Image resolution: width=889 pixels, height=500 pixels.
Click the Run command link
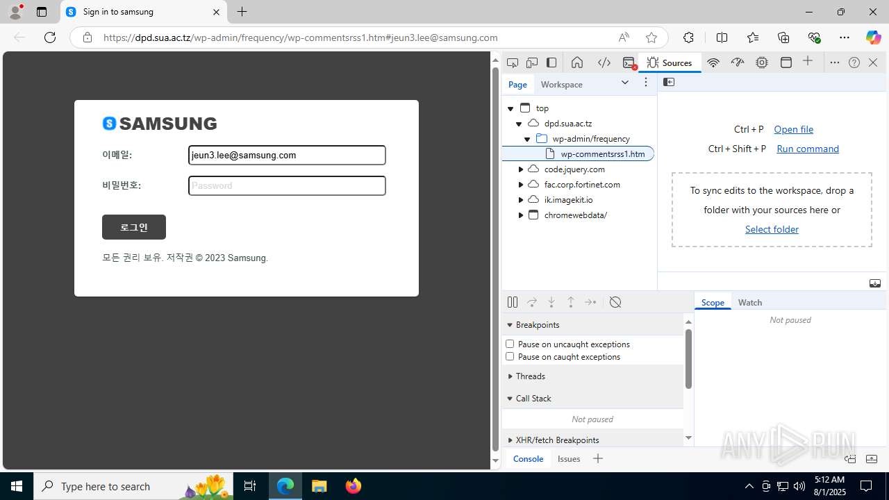click(x=808, y=149)
